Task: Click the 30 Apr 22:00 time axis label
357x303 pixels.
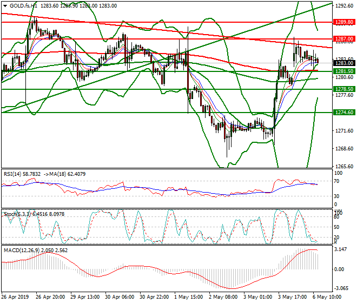Action: (154, 297)
